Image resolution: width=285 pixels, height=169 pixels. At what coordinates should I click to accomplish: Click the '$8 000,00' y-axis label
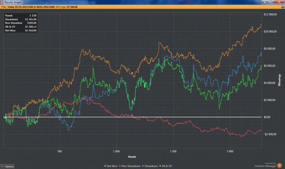[x=270, y=48]
